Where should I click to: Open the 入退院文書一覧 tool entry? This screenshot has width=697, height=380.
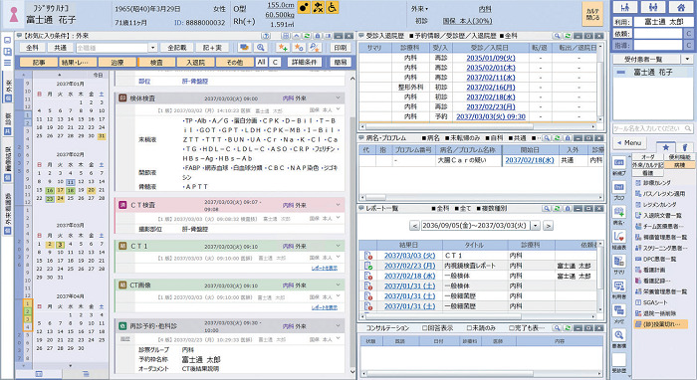[658, 215]
